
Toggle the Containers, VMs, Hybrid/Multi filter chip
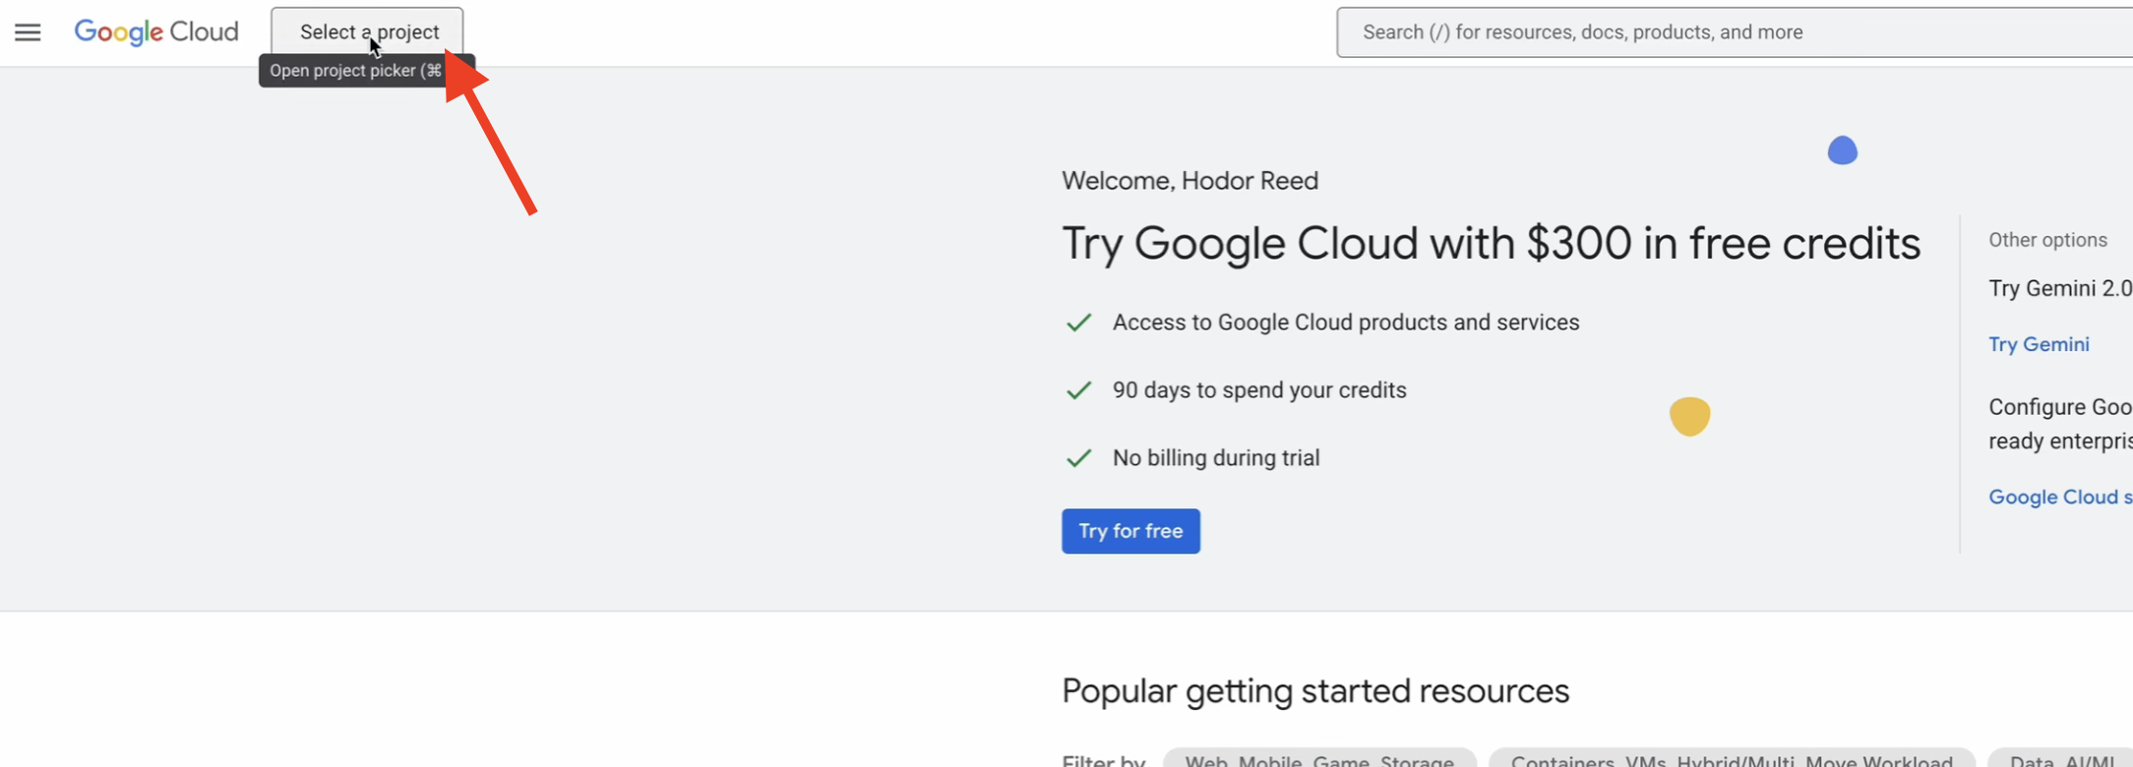point(1731,759)
